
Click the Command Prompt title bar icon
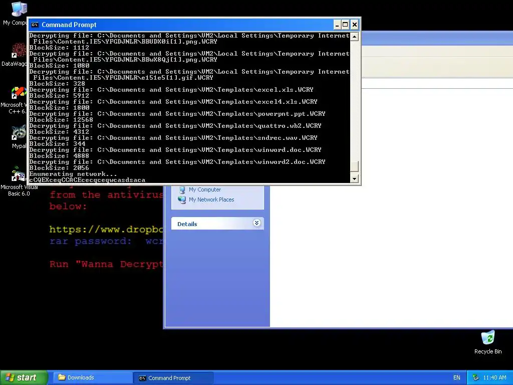point(35,25)
